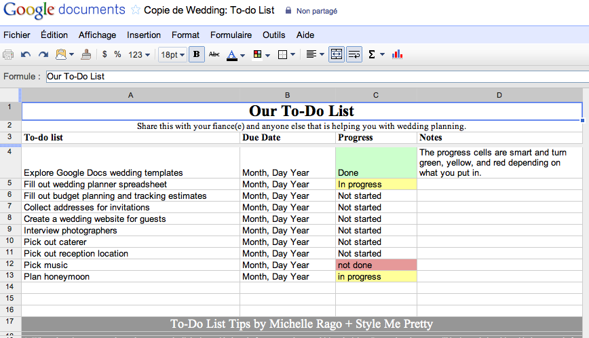Click in the formula input field
This screenshot has height=338, width=589.
tap(312, 77)
